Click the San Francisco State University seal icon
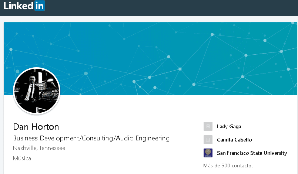The image size is (298, 174). pyautogui.click(x=208, y=153)
